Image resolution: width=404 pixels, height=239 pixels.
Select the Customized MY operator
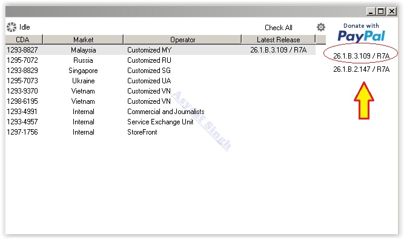[x=150, y=50]
